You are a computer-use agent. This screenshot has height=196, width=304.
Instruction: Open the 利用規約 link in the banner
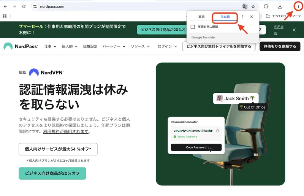tap(279, 30)
